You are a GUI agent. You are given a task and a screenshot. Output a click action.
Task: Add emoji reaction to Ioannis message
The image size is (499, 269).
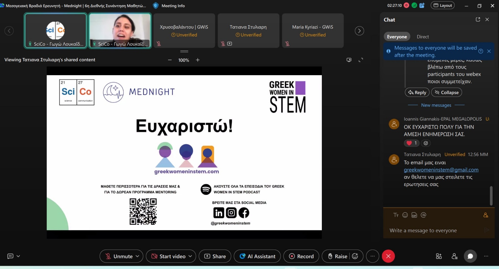click(426, 143)
